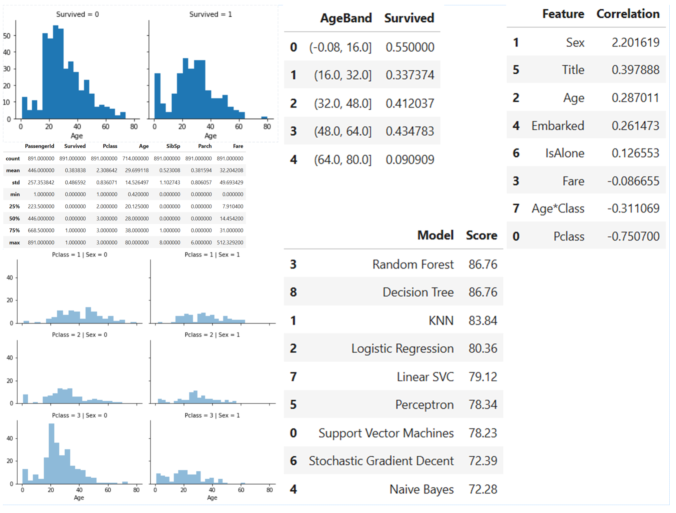Select the Logistic Regression model name
This screenshot has width=676, height=513.
402,348
